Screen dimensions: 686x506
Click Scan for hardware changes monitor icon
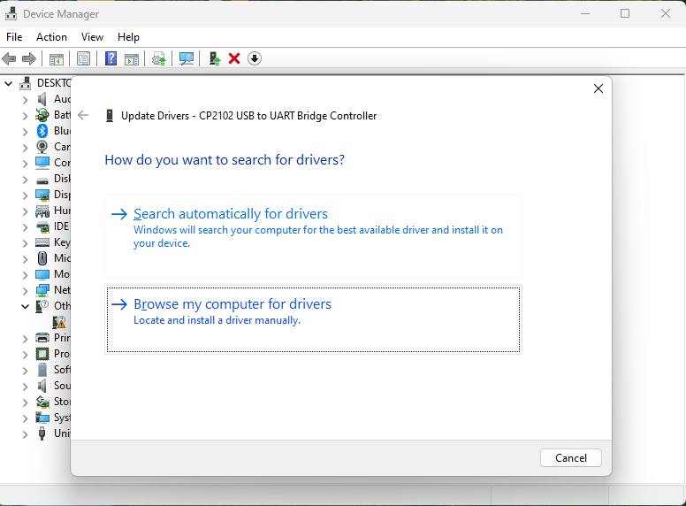click(187, 58)
